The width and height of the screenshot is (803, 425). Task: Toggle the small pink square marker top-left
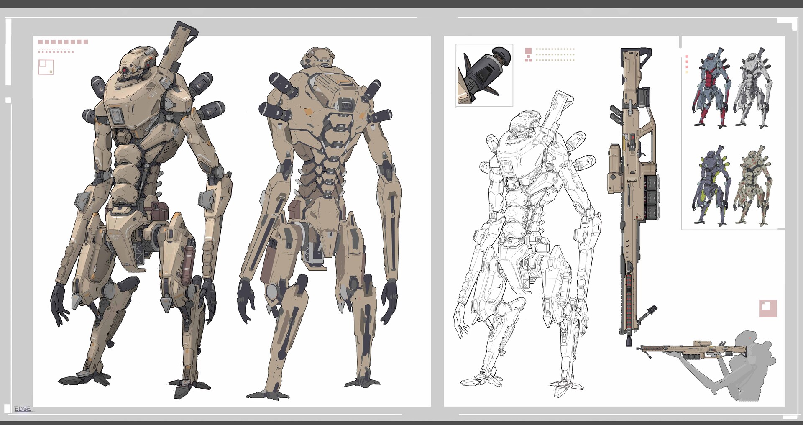point(42,42)
